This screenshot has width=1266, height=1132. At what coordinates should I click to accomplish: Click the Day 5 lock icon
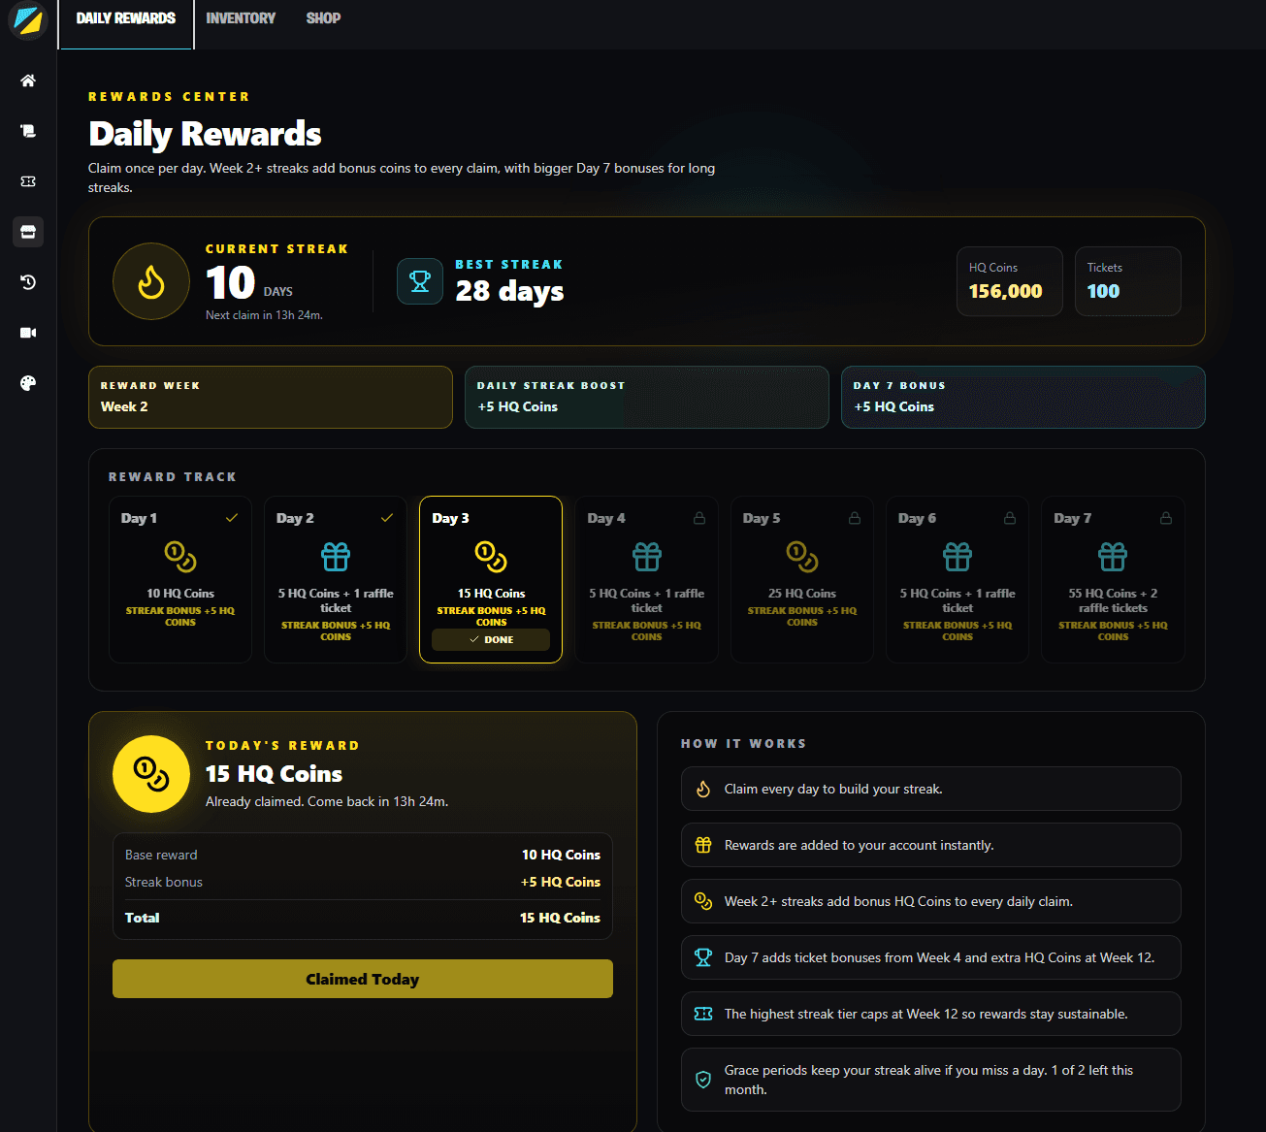pos(855,518)
